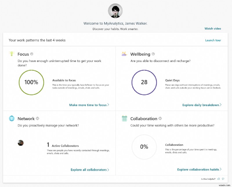Screen dimensions: 232x187
Task: Click the 100% focus progress ring
Action: (31, 82)
